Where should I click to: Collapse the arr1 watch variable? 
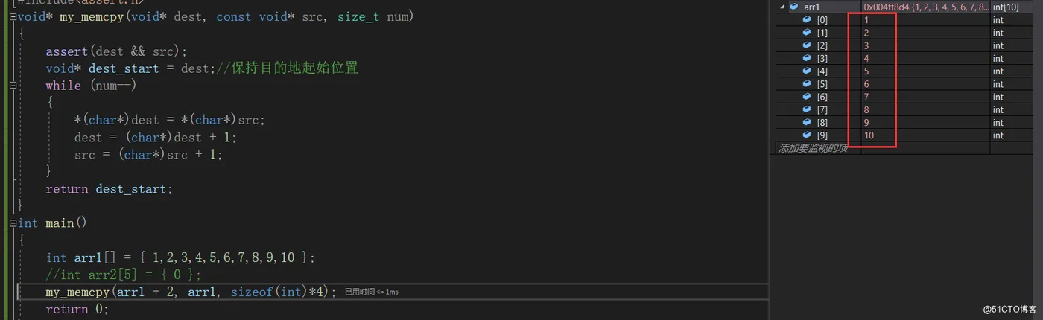pos(782,7)
